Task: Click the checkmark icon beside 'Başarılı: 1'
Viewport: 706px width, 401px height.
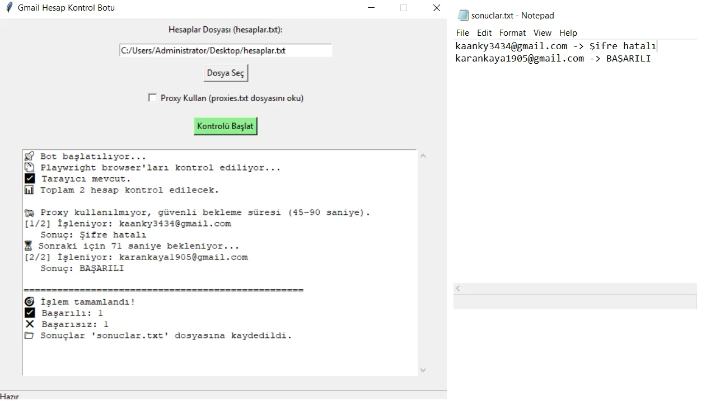Action: [30, 313]
